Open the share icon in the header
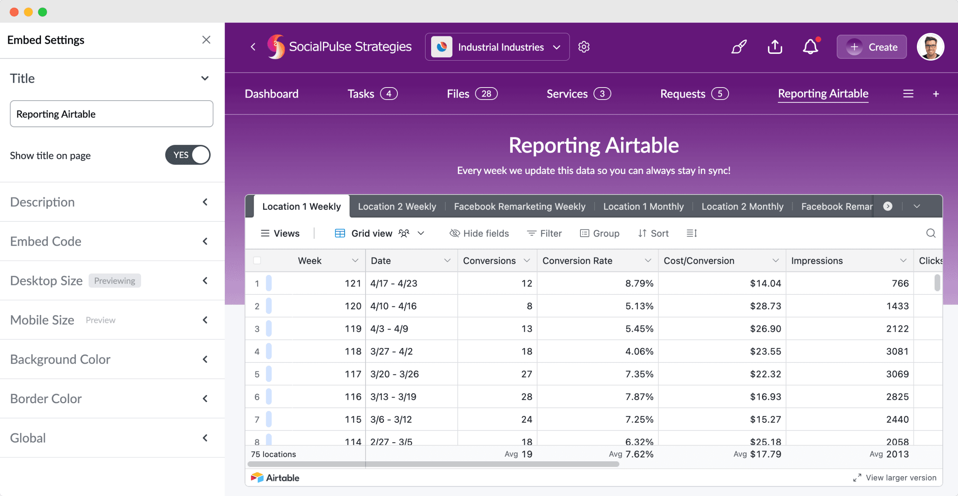Viewport: 958px width, 496px height. pyautogui.click(x=775, y=47)
